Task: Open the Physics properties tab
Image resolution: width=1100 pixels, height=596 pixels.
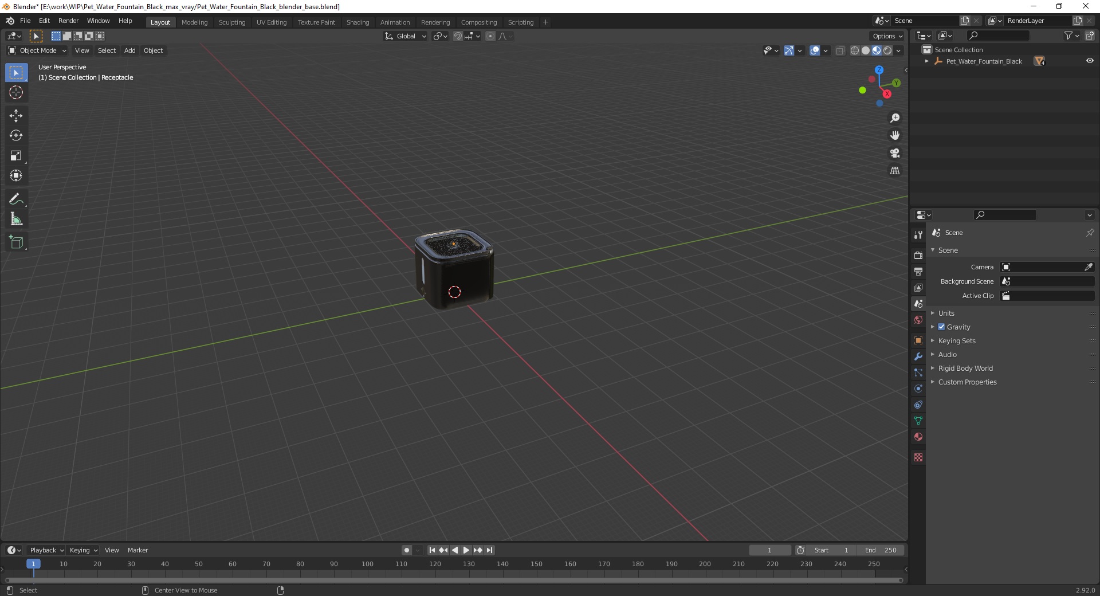Action: click(x=918, y=389)
